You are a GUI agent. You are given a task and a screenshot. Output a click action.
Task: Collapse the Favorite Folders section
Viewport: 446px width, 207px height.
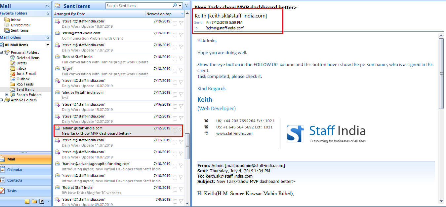pyautogui.click(x=48, y=14)
